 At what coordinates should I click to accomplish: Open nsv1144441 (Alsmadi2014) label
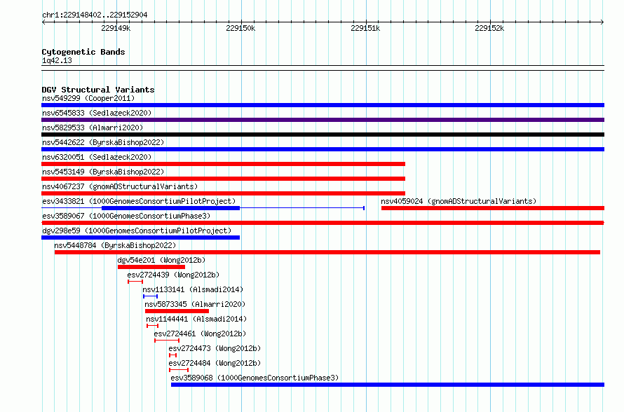pyautogui.click(x=196, y=319)
